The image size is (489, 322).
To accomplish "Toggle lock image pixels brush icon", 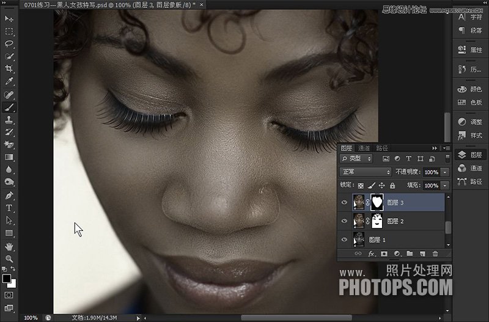I will pyautogui.click(x=372, y=186).
